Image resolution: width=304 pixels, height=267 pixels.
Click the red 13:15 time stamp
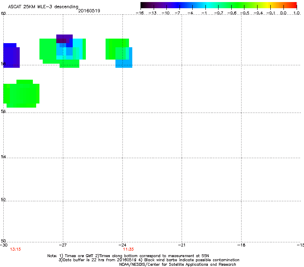click(15, 249)
